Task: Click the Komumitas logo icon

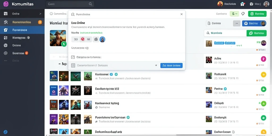Action: 6,4
